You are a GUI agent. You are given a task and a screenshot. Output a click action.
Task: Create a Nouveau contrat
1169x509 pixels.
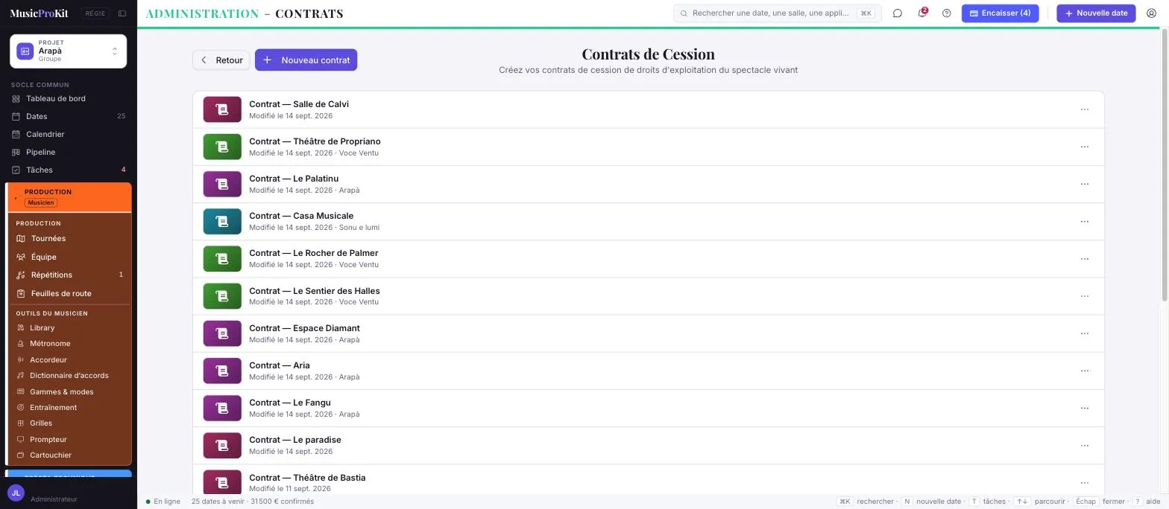click(x=306, y=60)
